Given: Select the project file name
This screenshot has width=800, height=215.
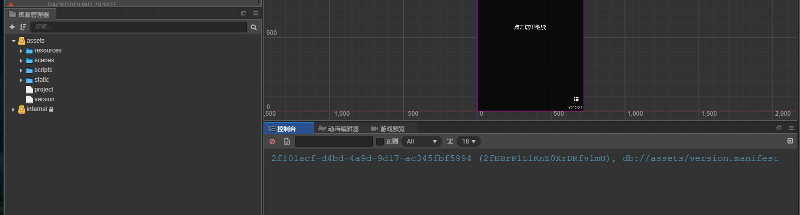Looking at the screenshot, I should coord(44,89).
